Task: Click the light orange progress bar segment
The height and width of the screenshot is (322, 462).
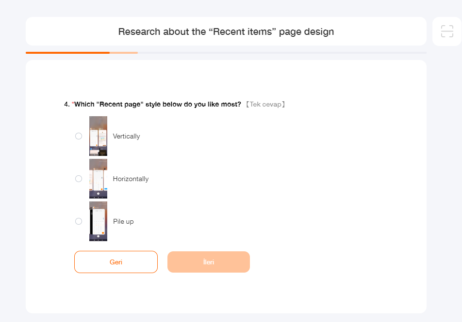Action: [124, 52]
